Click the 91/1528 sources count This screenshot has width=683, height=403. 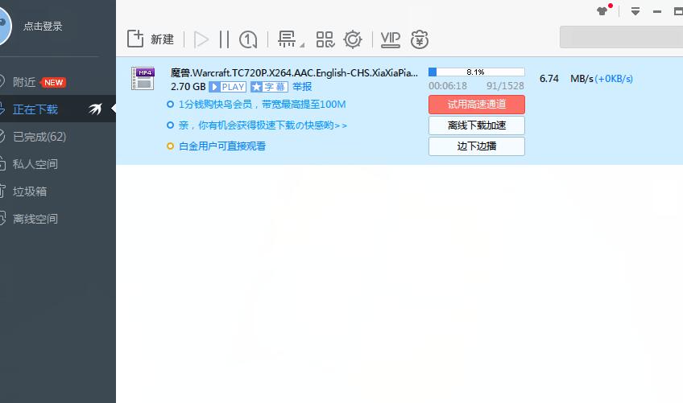[505, 86]
